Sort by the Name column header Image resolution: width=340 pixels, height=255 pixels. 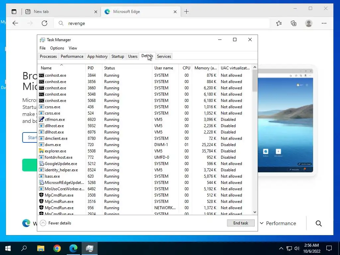click(x=61, y=68)
